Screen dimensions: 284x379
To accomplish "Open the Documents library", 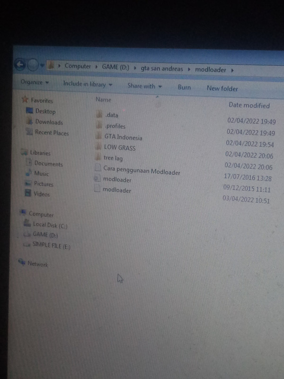I will (49, 163).
